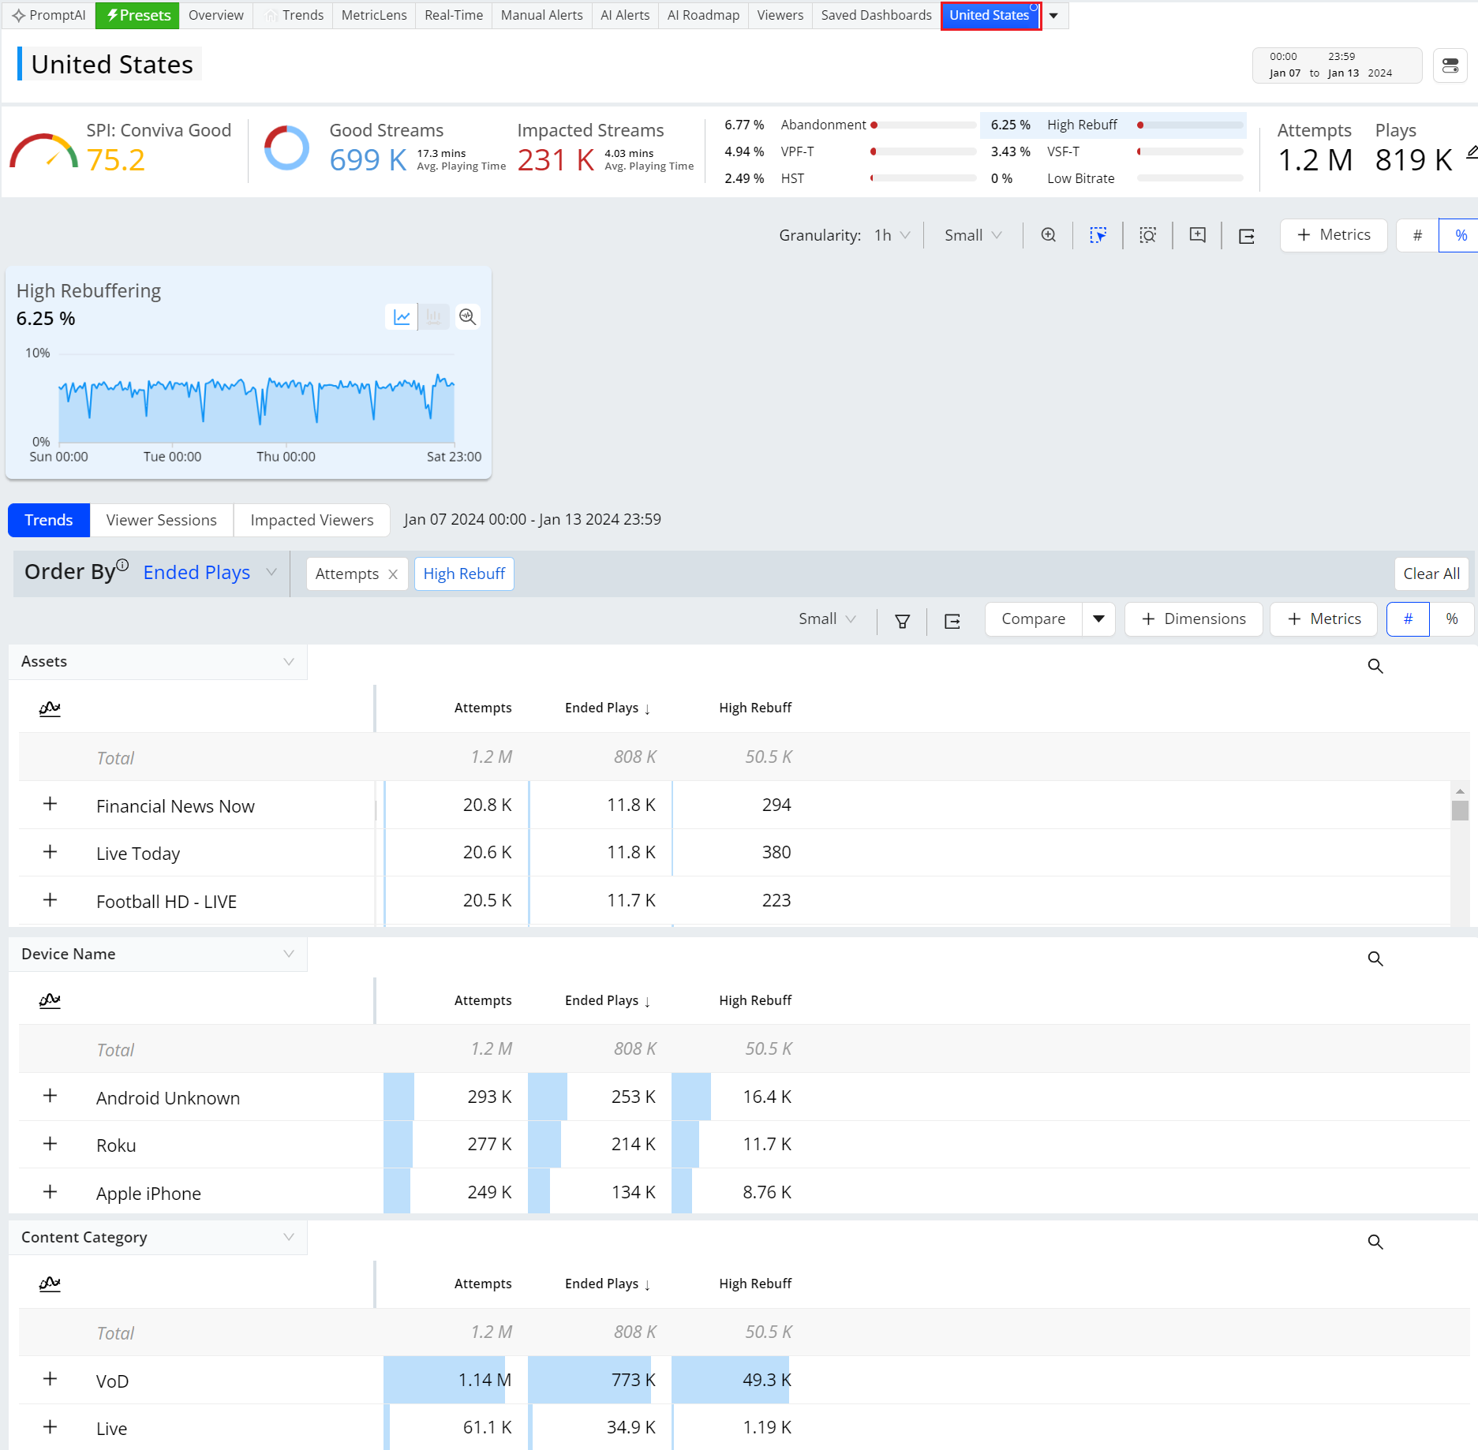
Task: Select the bar chart view icon in High Rebuffering
Action: click(433, 317)
